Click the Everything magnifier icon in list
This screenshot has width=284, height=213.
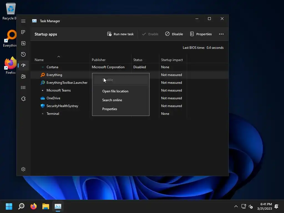42,75
